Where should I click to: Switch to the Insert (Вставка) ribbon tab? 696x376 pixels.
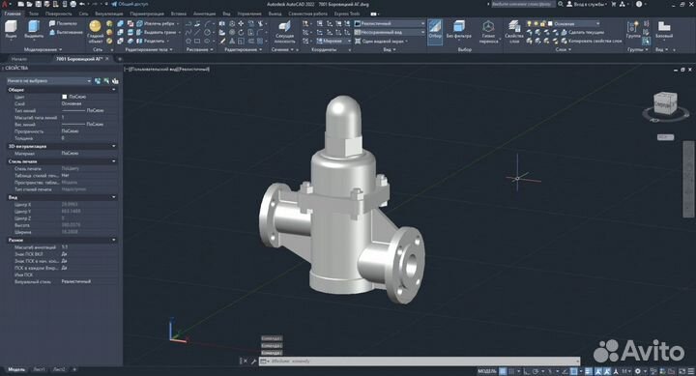tap(179, 14)
